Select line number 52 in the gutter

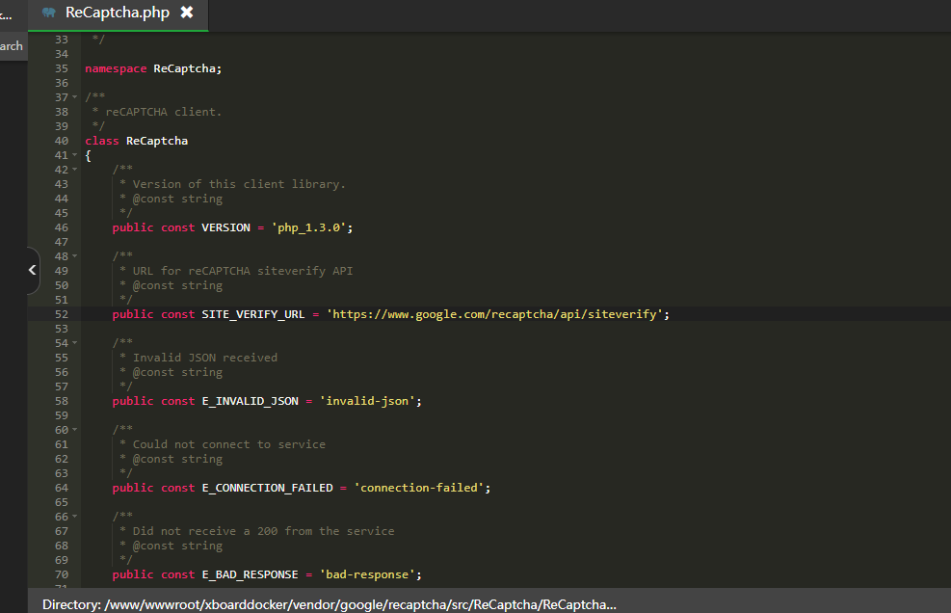pyautogui.click(x=62, y=314)
